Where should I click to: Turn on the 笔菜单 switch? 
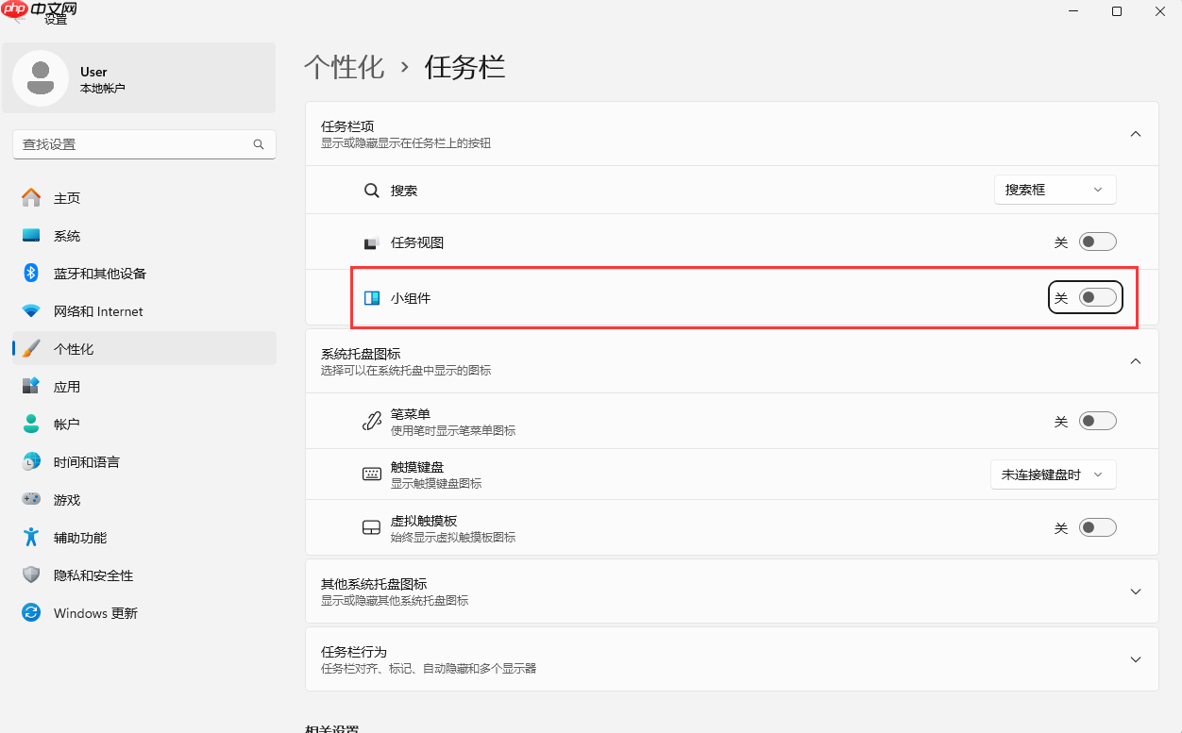tap(1096, 421)
